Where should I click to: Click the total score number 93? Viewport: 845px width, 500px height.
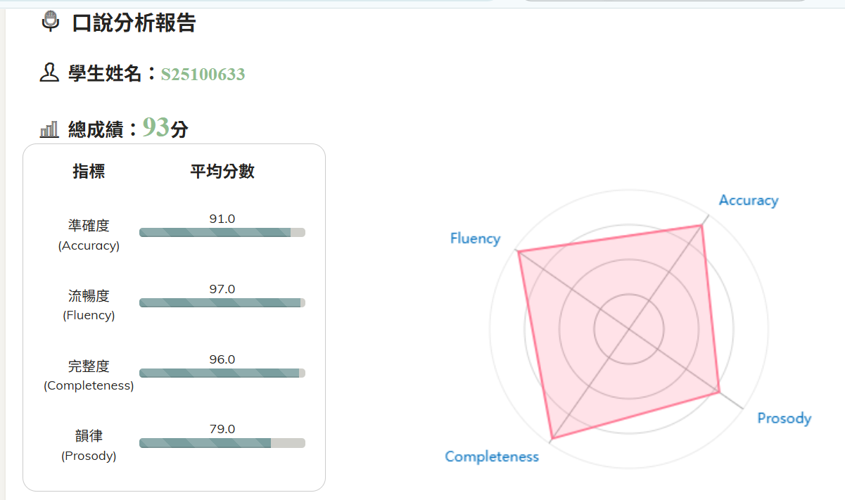155,127
